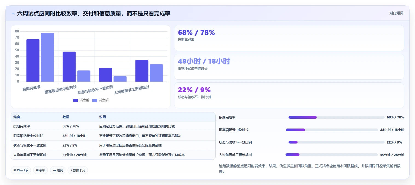
Task: Select the 表格 chip
Action: 41,170
